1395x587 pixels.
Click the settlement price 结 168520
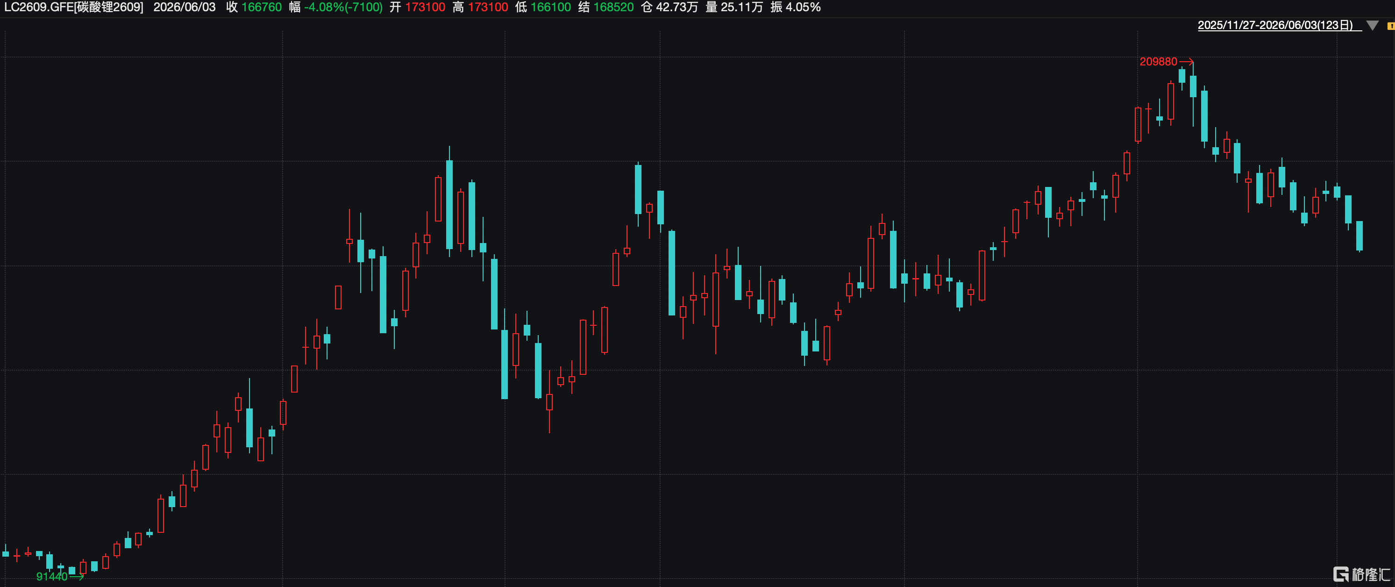pos(606,7)
